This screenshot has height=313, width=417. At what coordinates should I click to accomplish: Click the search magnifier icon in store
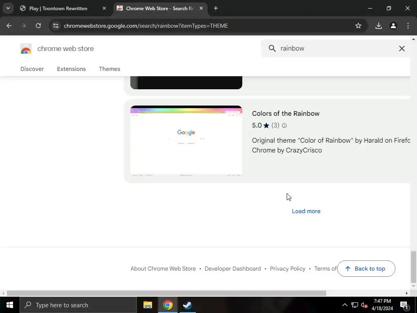pyautogui.click(x=272, y=48)
